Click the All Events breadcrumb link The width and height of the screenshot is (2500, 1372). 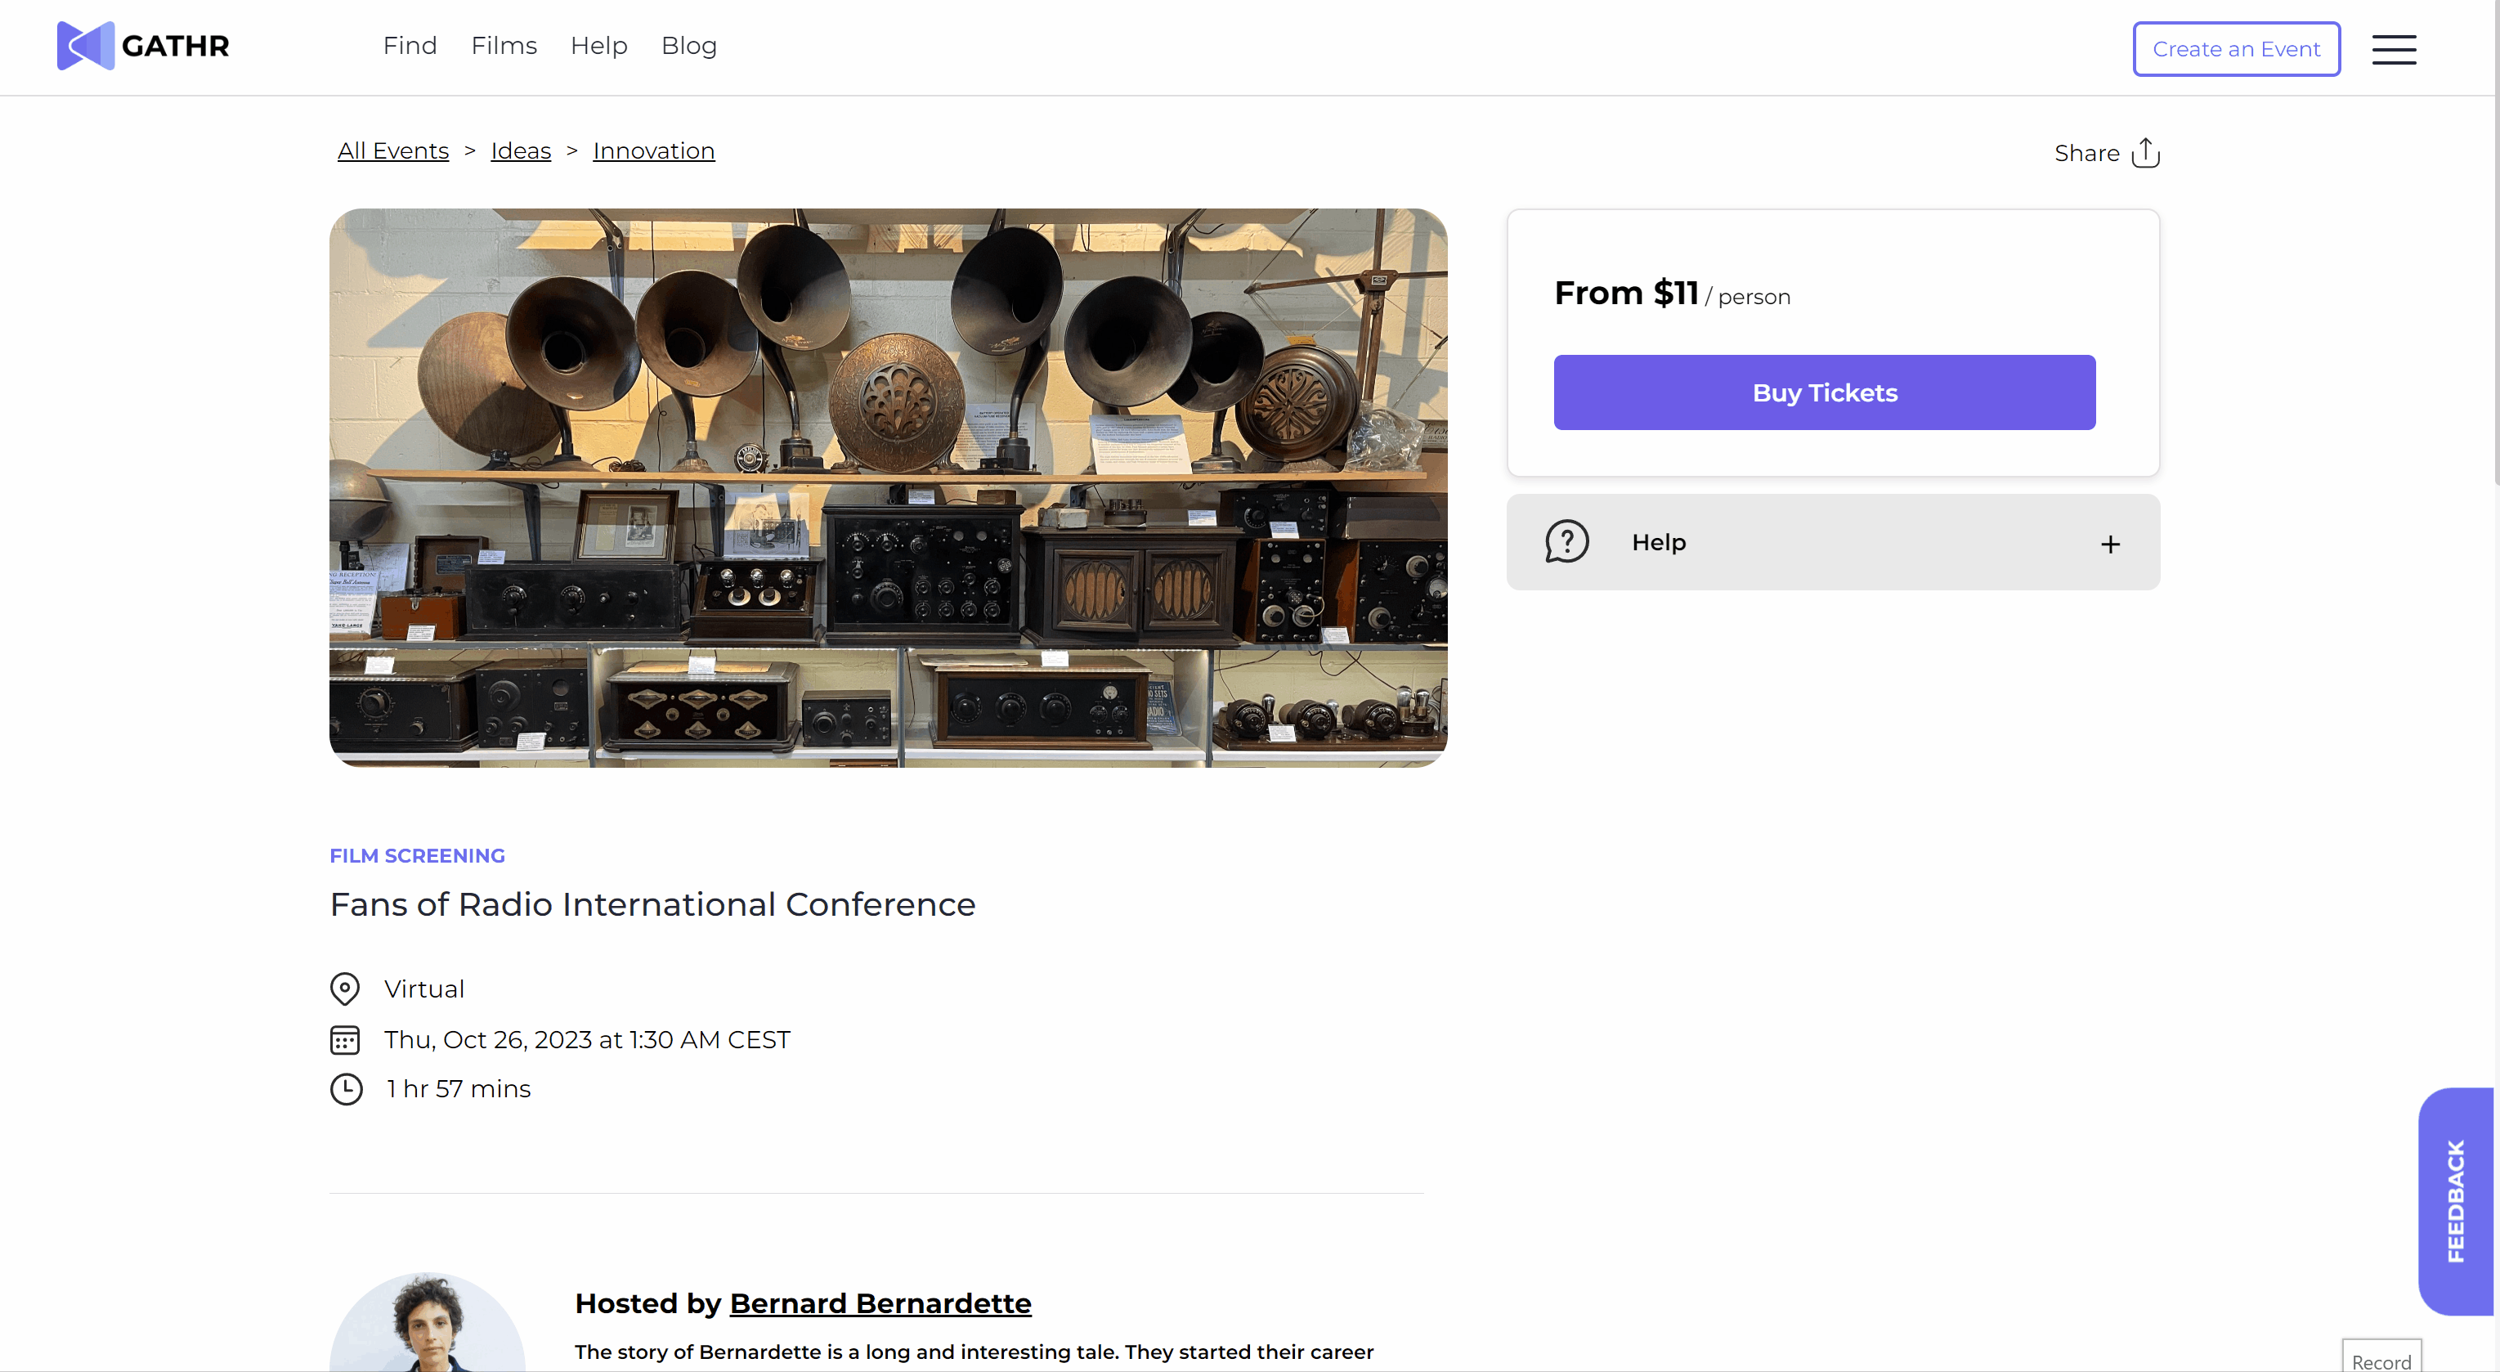[393, 150]
